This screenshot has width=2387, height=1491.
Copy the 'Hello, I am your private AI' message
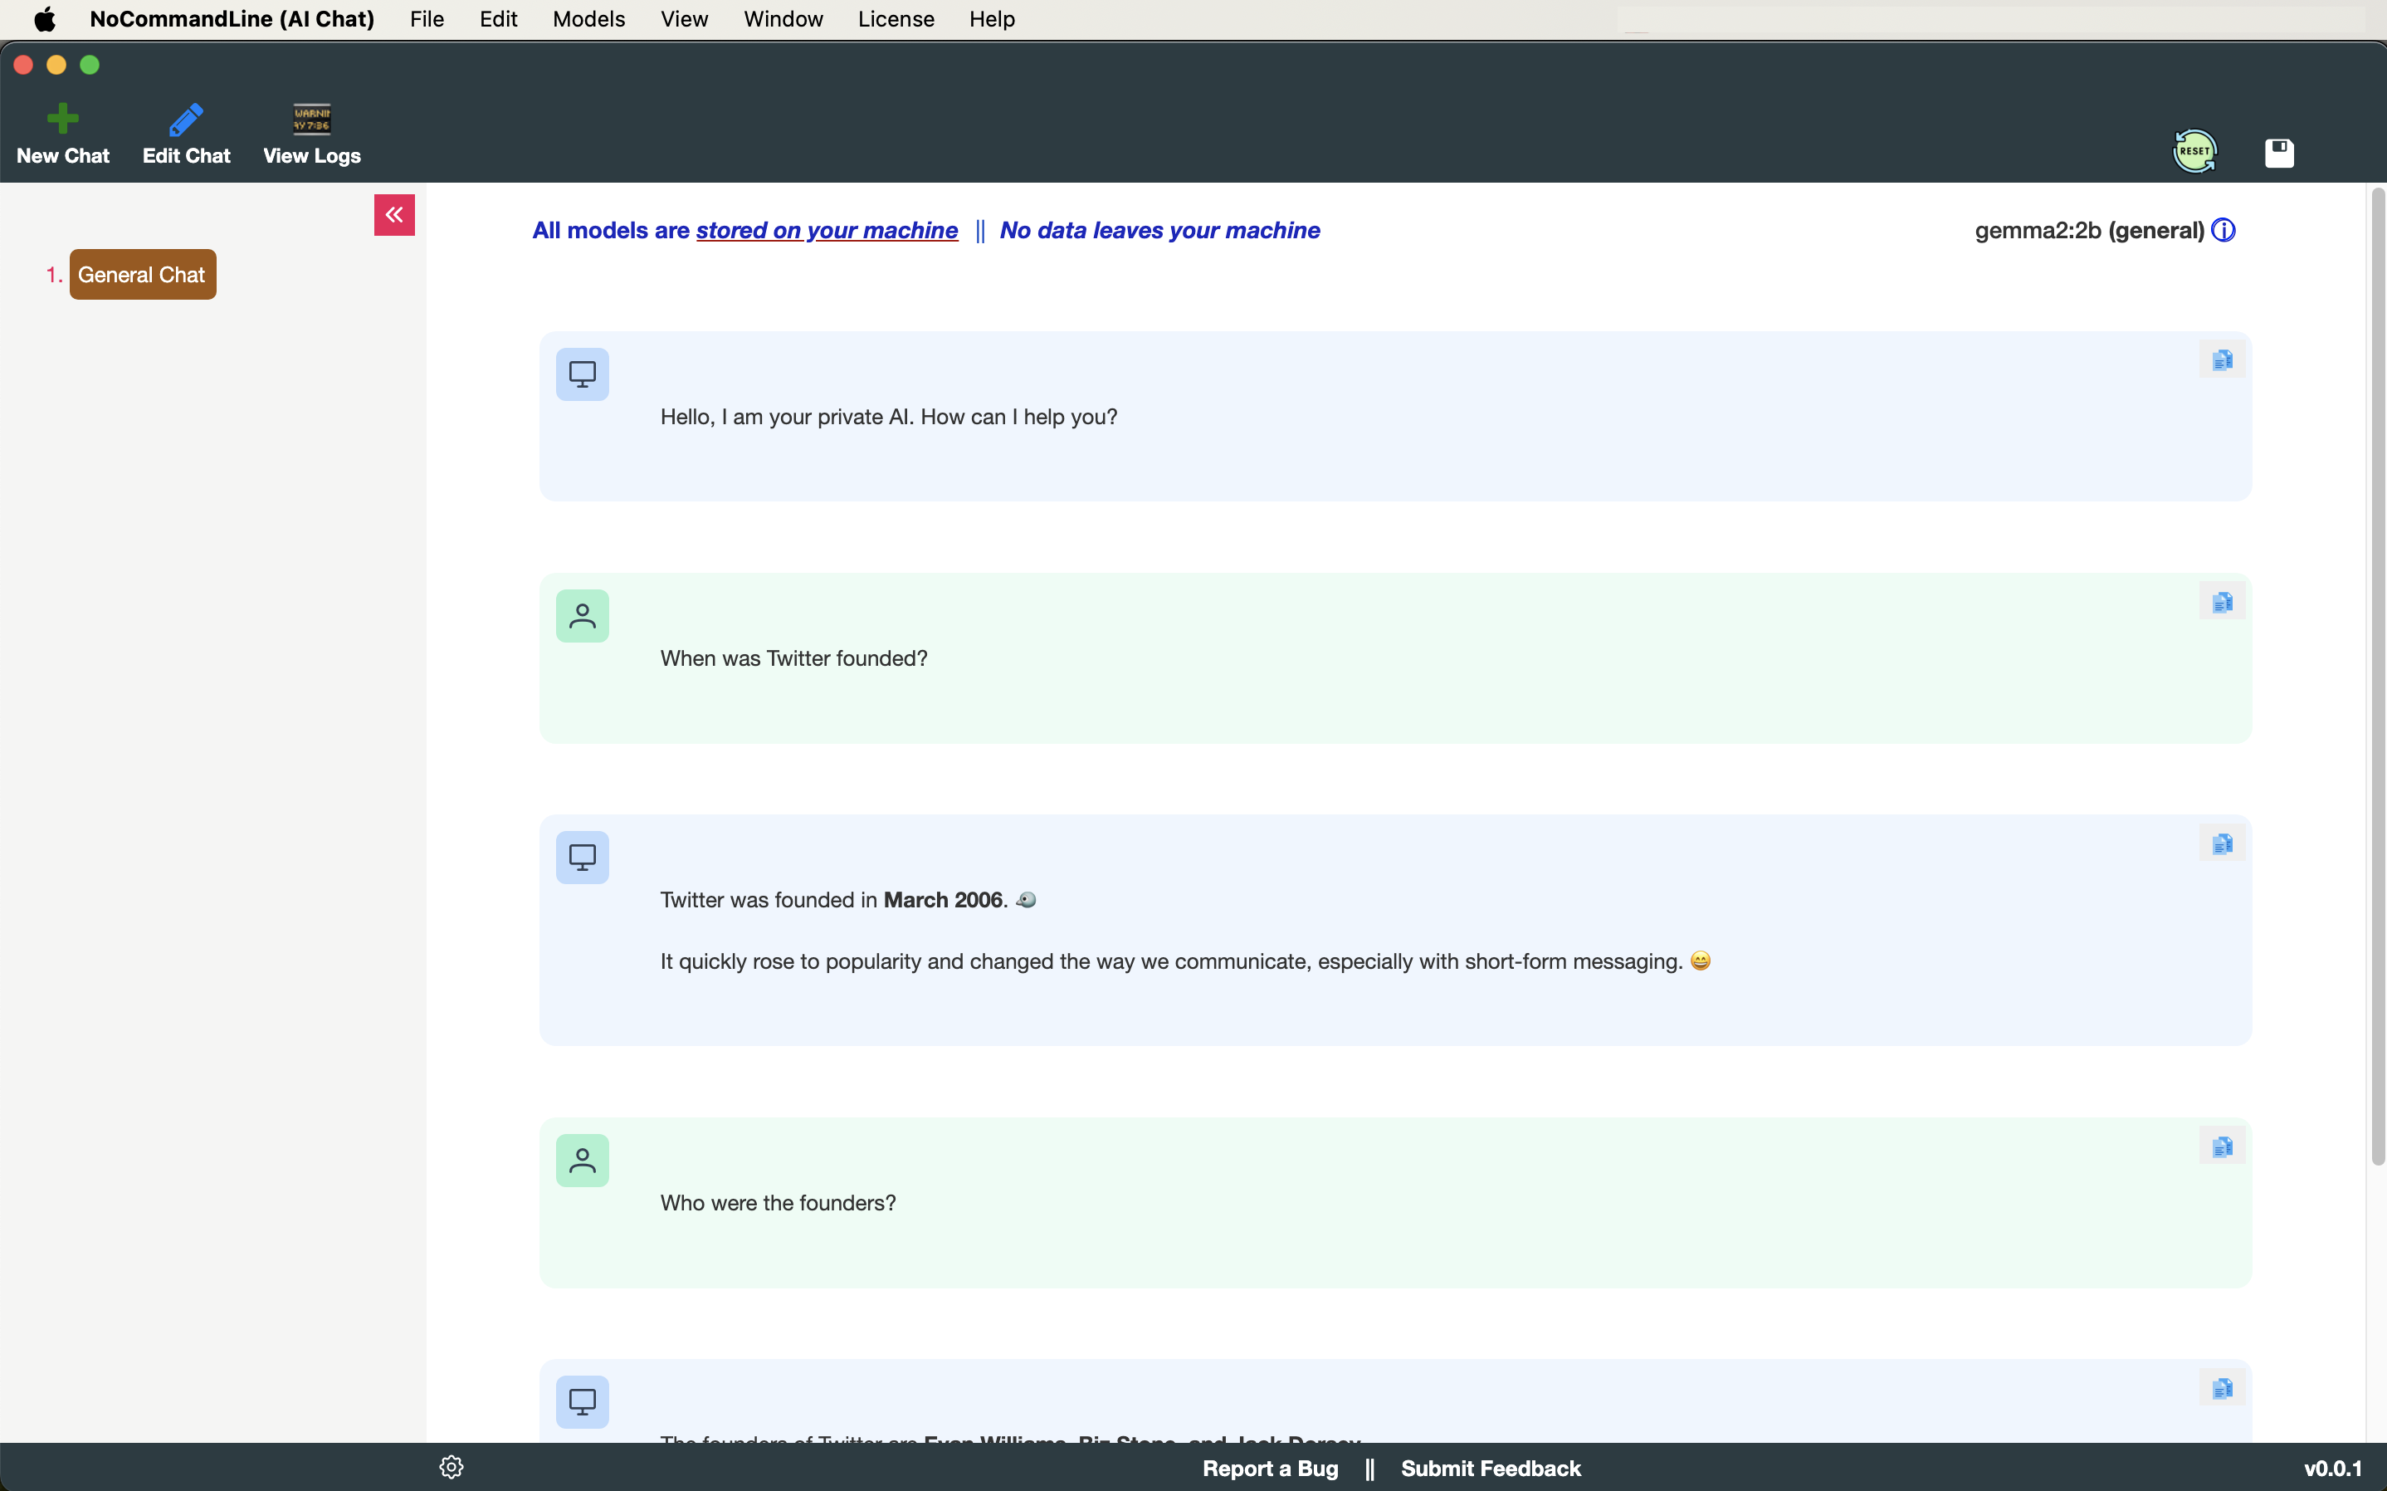pyautogui.click(x=2222, y=360)
